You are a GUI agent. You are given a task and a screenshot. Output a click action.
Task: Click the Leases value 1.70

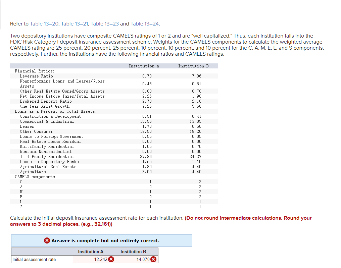(147, 126)
